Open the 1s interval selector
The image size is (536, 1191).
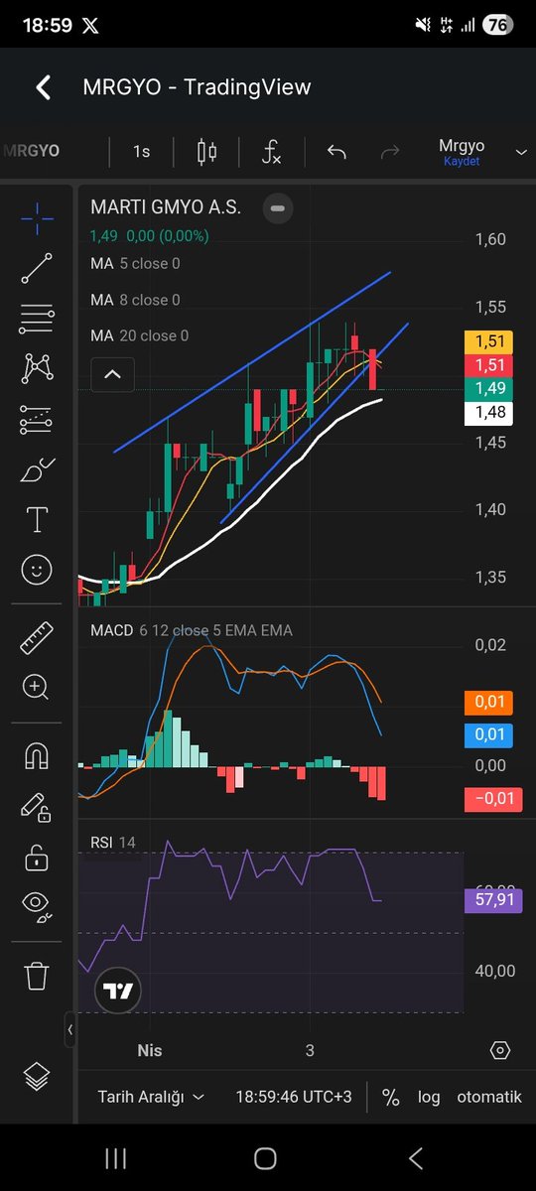pos(142,152)
